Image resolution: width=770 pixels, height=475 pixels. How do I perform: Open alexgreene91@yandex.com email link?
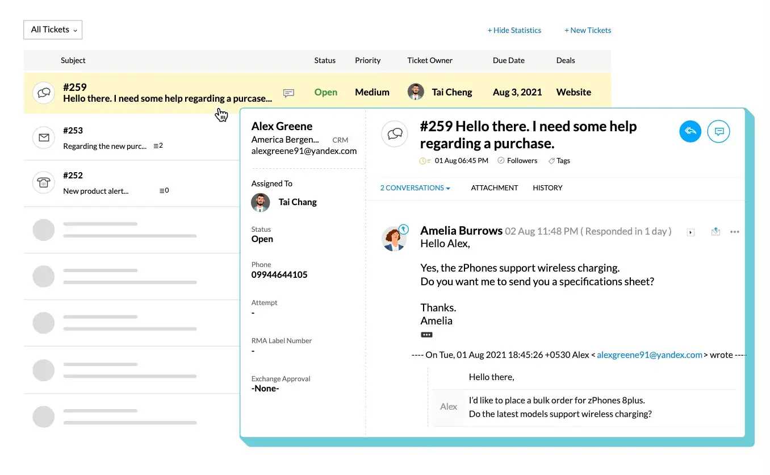649,355
